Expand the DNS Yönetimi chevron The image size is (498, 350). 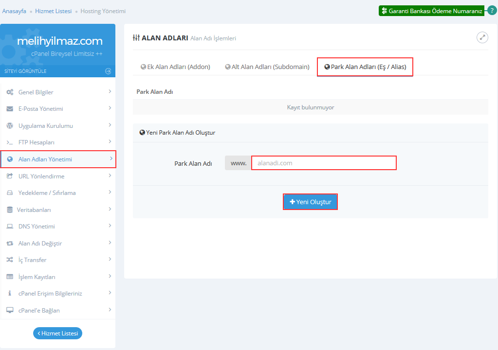tap(110, 226)
